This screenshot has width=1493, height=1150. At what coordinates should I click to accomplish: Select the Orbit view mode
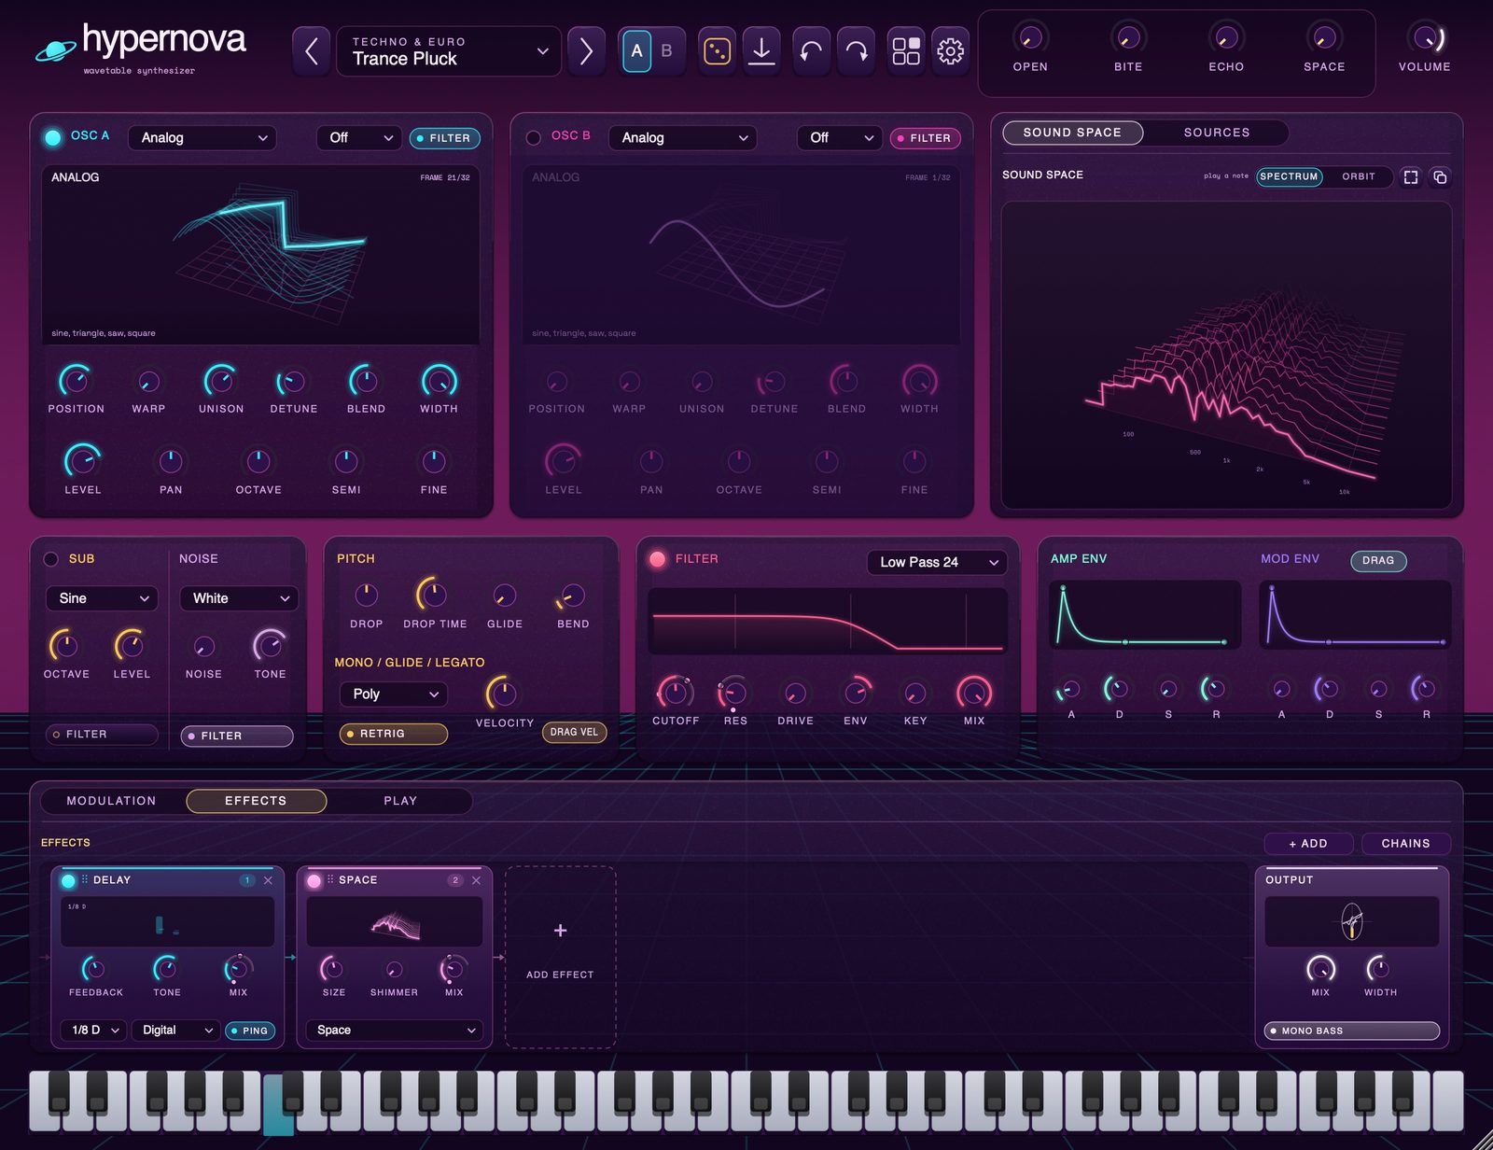pyautogui.click(x=1359, y=176)
